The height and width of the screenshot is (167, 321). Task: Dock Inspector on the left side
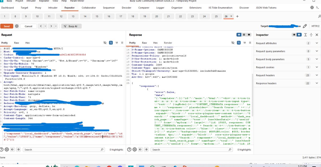tap(294, 35)
